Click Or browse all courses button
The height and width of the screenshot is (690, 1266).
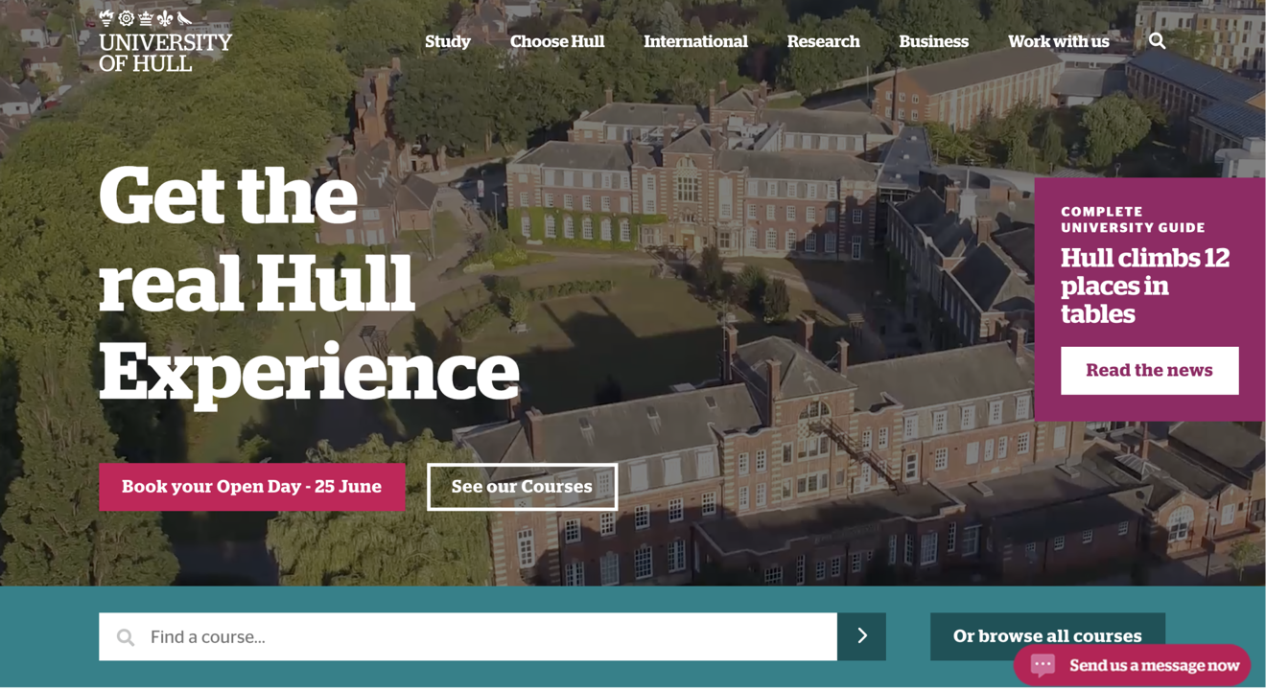click(1047, 636)
